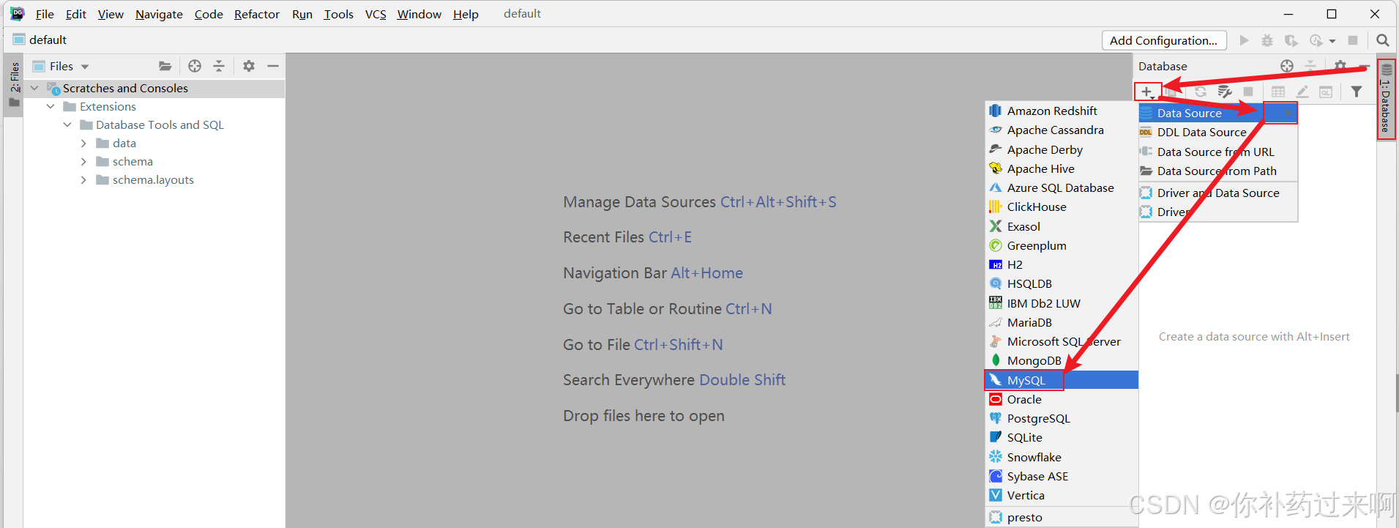Select SQLite data source

point(1062,437)
